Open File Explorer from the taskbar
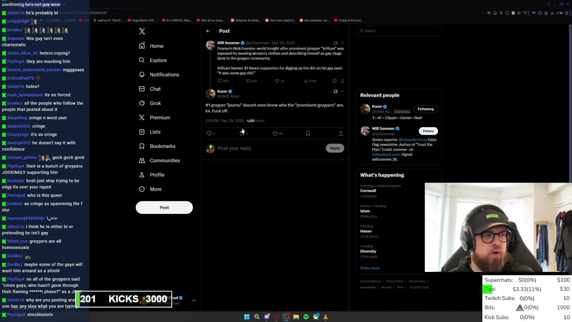The image size is (572, 322). [296, 317]
